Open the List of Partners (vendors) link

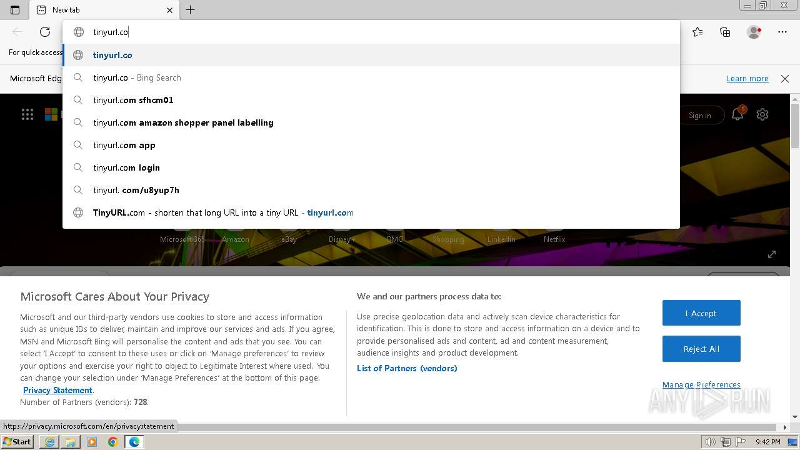coord(407,368)
